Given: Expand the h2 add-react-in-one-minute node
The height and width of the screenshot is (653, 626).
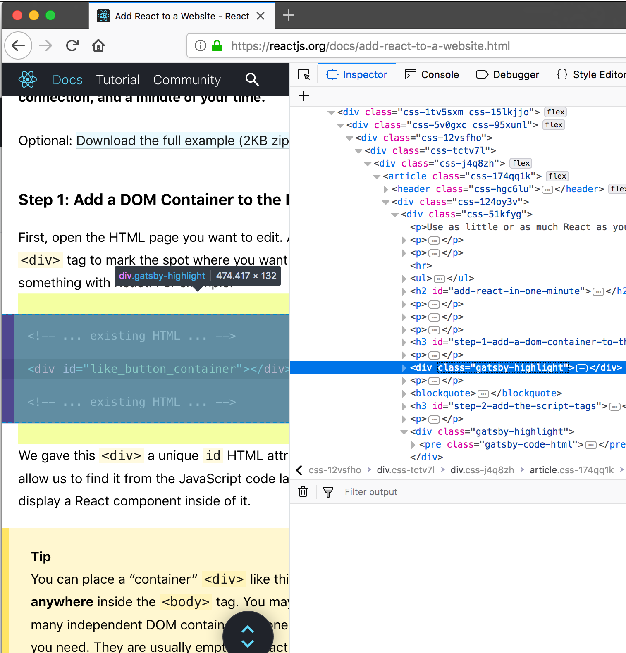Looking at the screenshot, I should point(404,291).
